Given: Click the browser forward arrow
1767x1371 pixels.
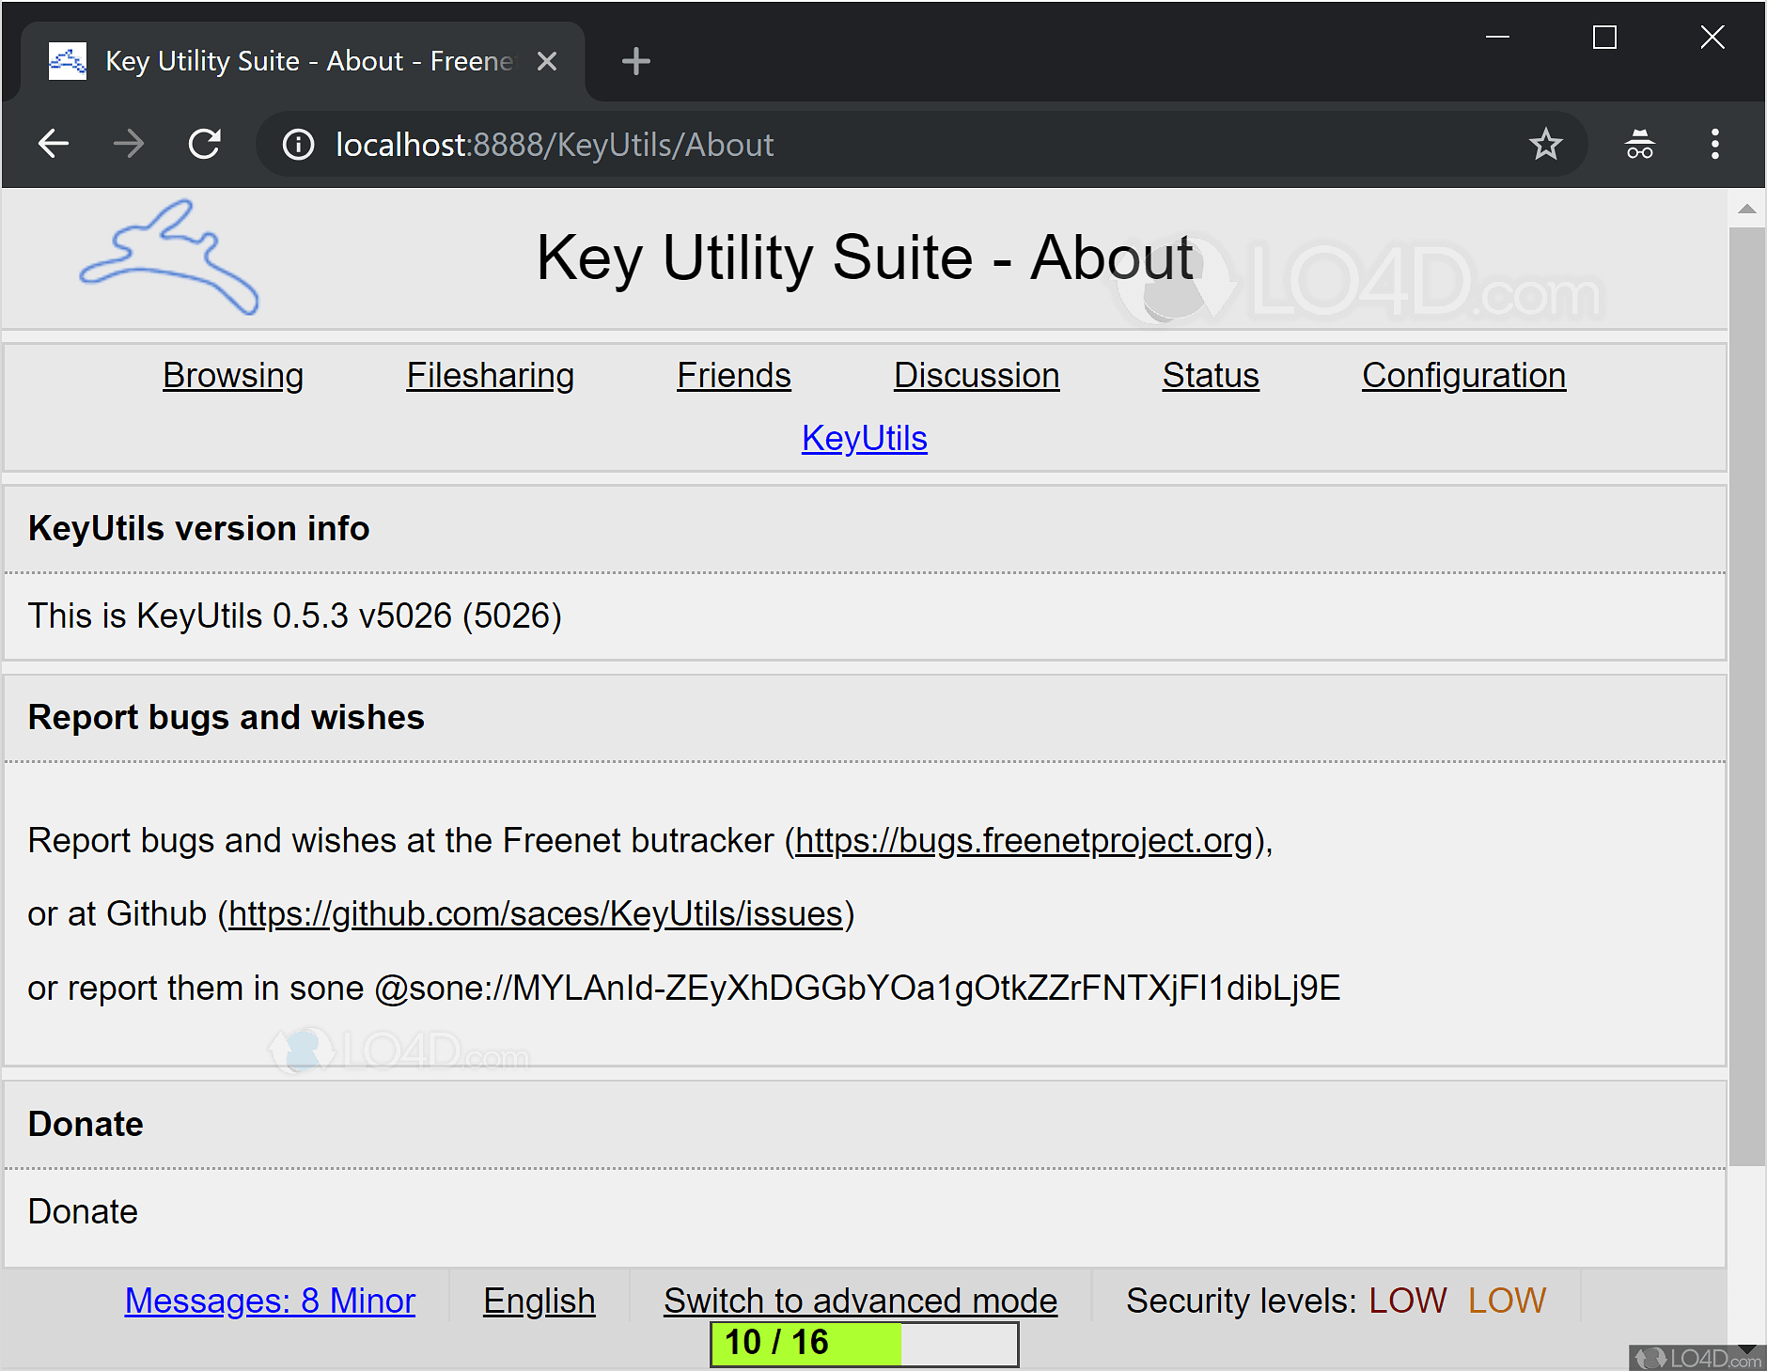Looking at the screenshot, I should coord(129,145).
